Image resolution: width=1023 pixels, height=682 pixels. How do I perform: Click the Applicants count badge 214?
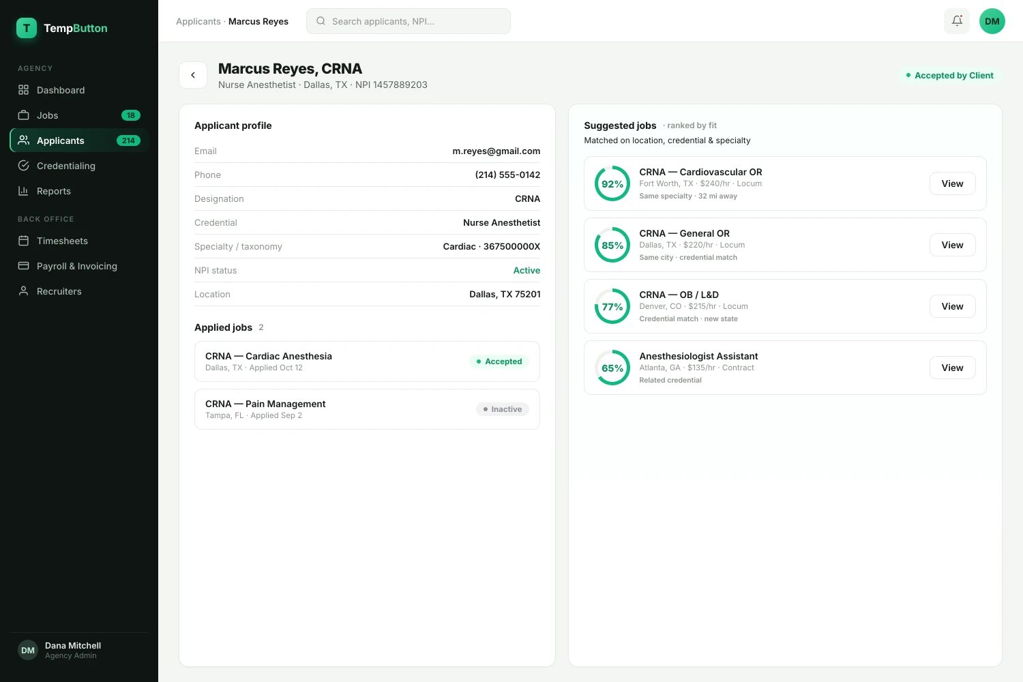tap(128, 140)
